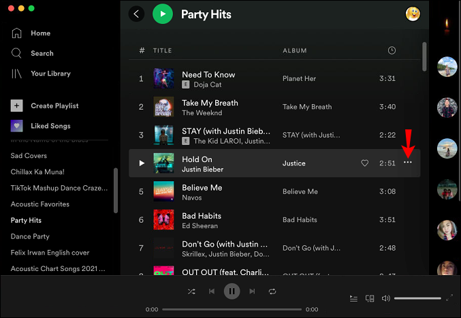Go back with the left chevron button

tap(136, 14)
